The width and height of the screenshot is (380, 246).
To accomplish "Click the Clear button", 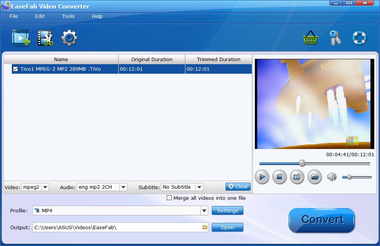I will (x=238, y=186).
